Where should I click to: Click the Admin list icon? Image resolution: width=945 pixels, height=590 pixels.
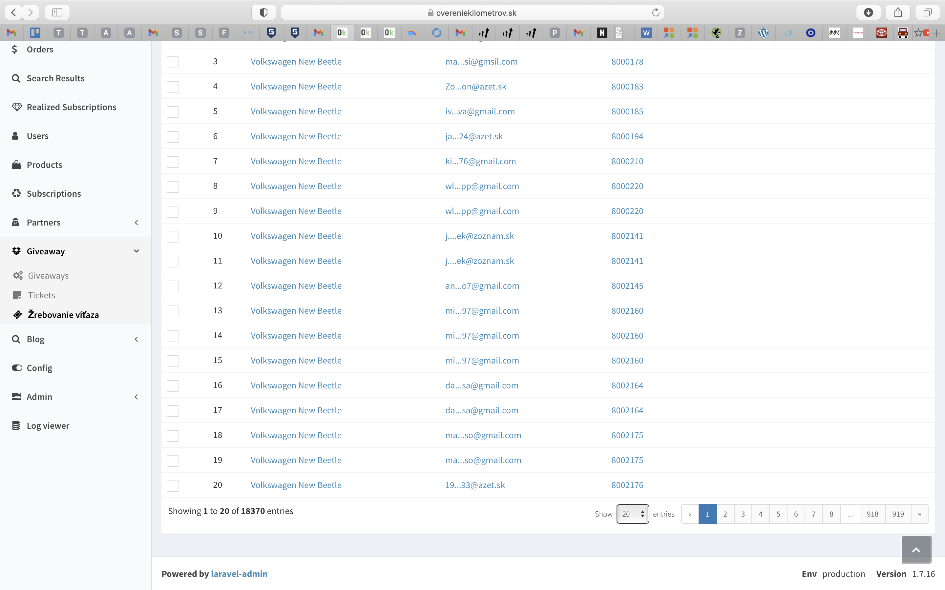click(16, 397)
